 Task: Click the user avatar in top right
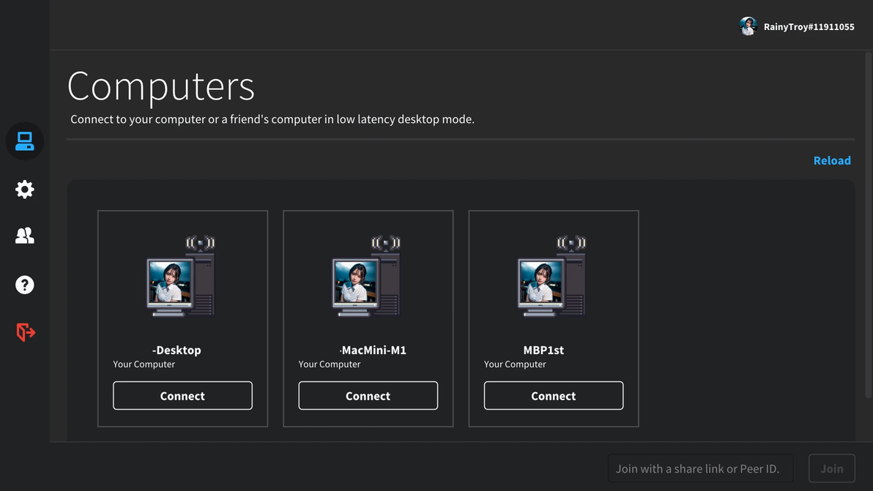click(748, 26)
